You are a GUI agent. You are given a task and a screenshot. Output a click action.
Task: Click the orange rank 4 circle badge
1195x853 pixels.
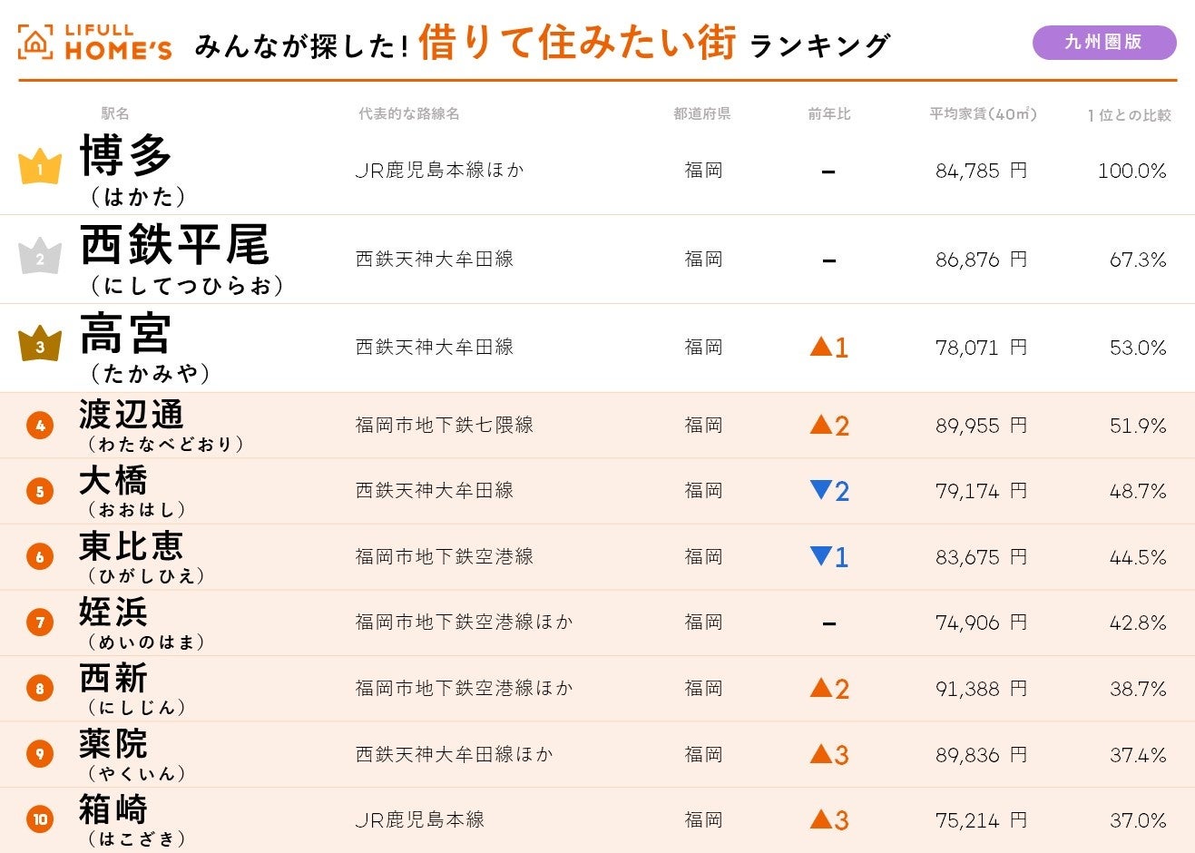(x=40, y=425)
